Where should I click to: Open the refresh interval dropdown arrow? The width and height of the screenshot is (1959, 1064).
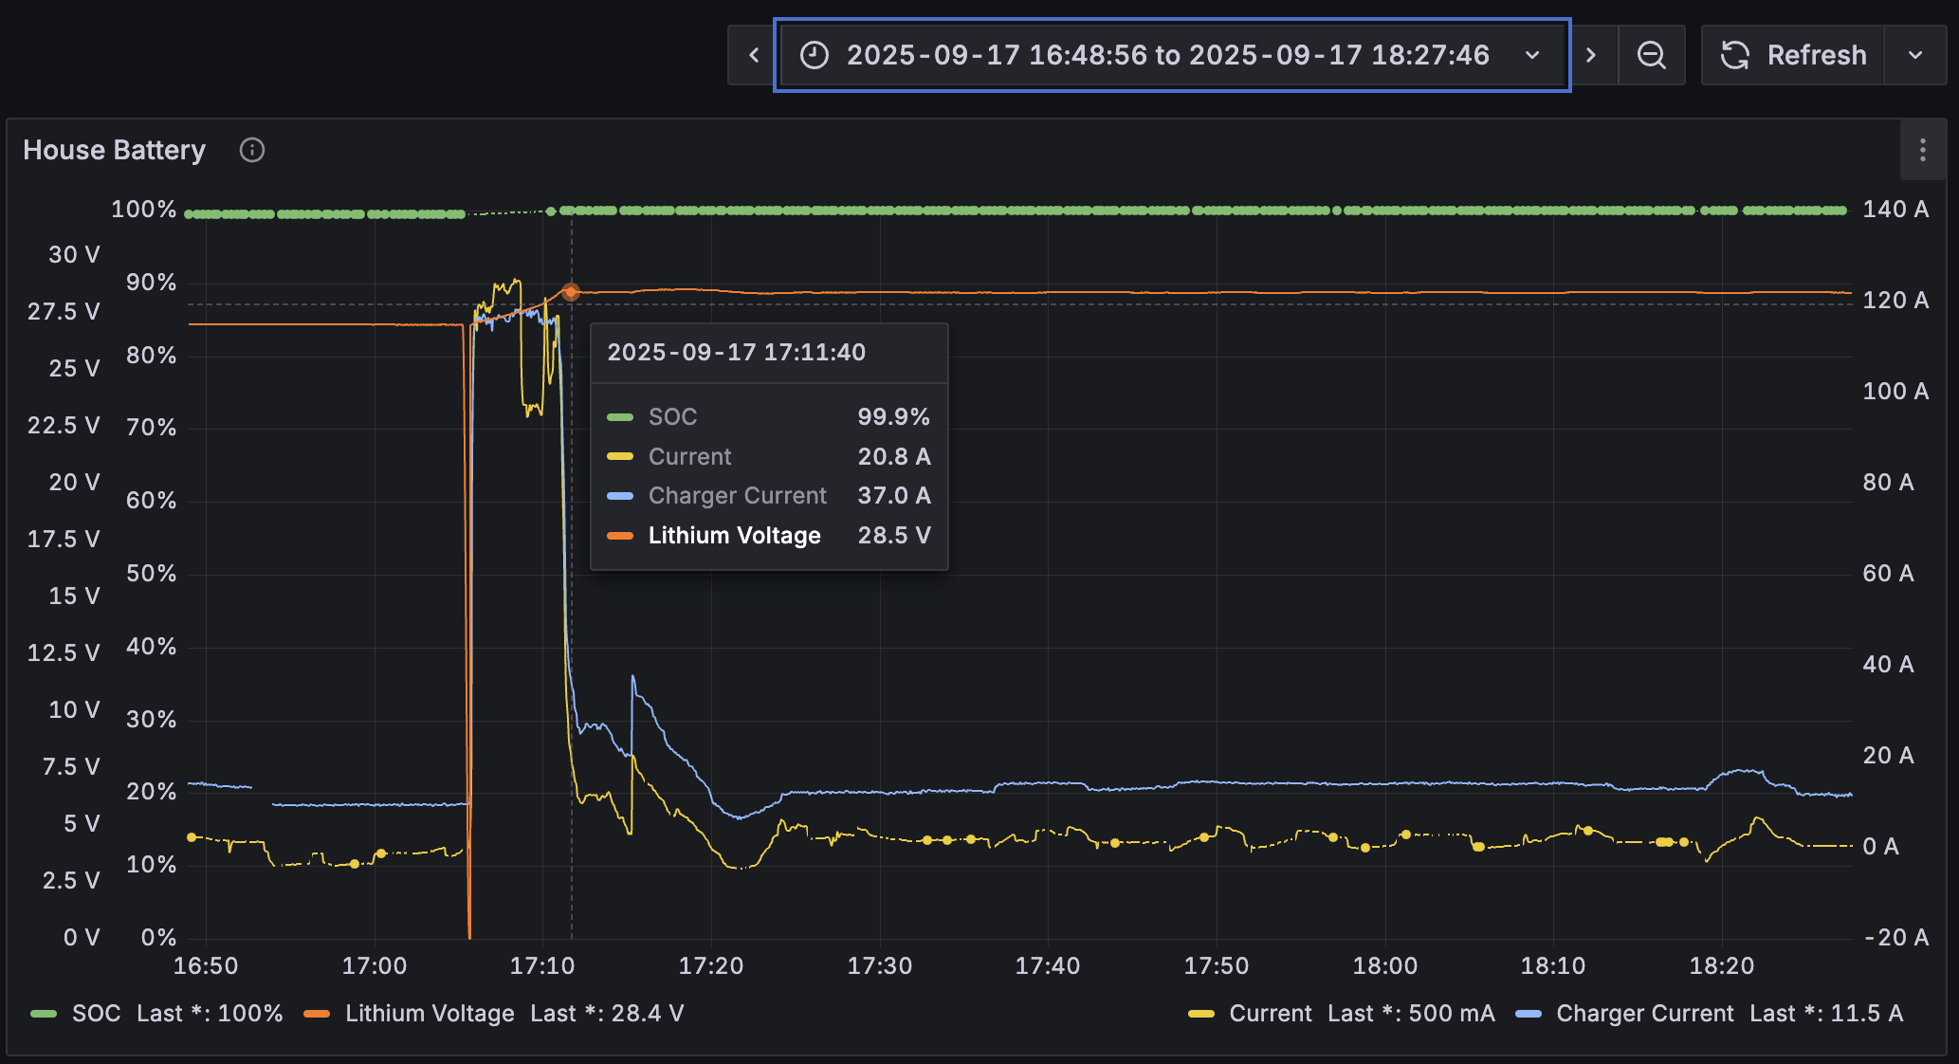click(1914, 55)
